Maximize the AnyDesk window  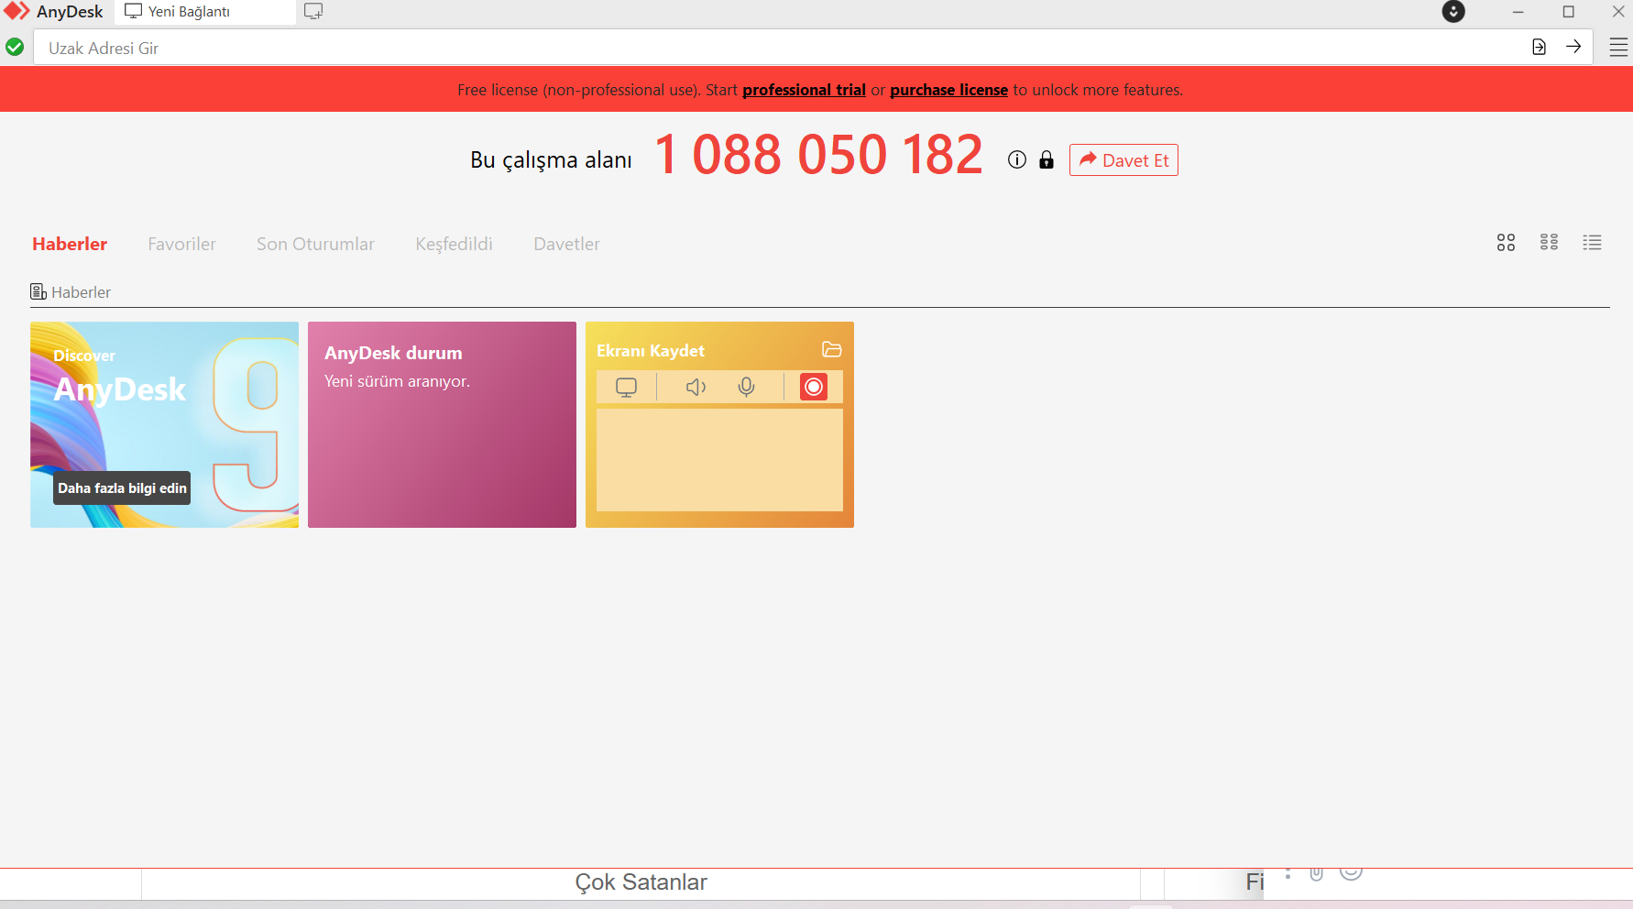pos(1569,12)
